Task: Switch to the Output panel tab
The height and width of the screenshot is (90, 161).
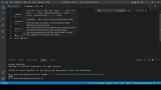Action: click(x=21, y=60)
